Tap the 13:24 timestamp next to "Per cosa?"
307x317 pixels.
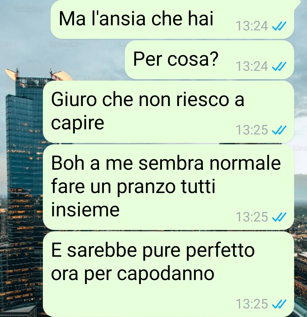click(252, 66)
